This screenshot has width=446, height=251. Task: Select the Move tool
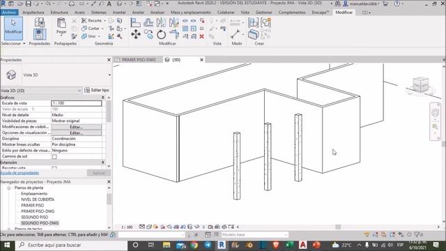pos(136,34)
